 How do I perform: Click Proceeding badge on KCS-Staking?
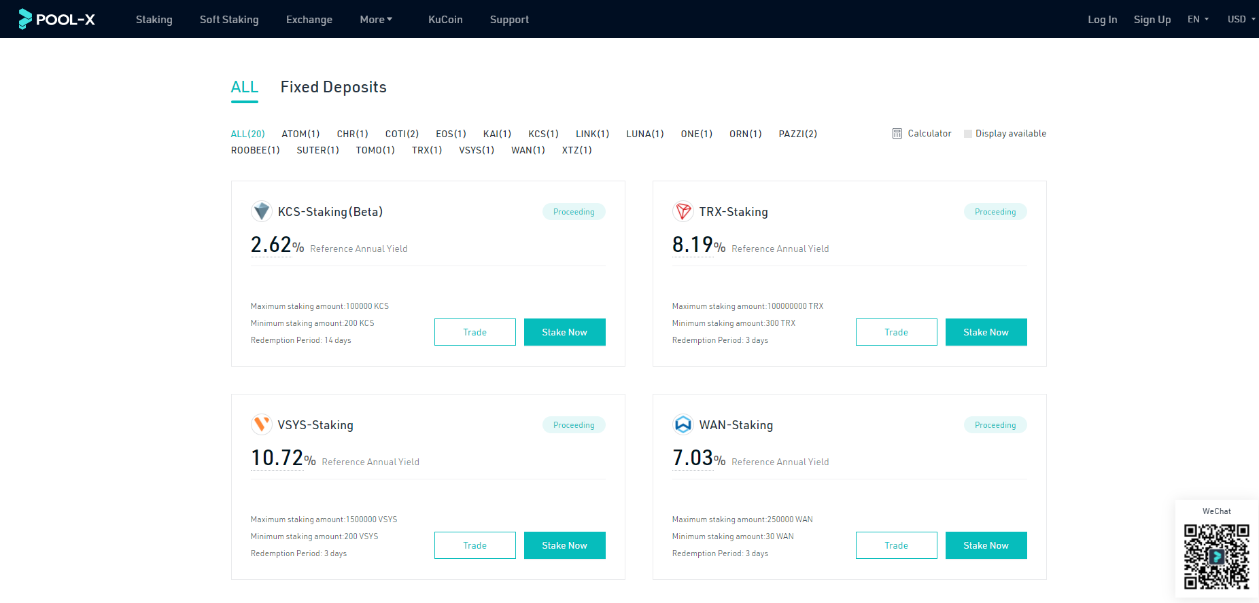(574, 212)
